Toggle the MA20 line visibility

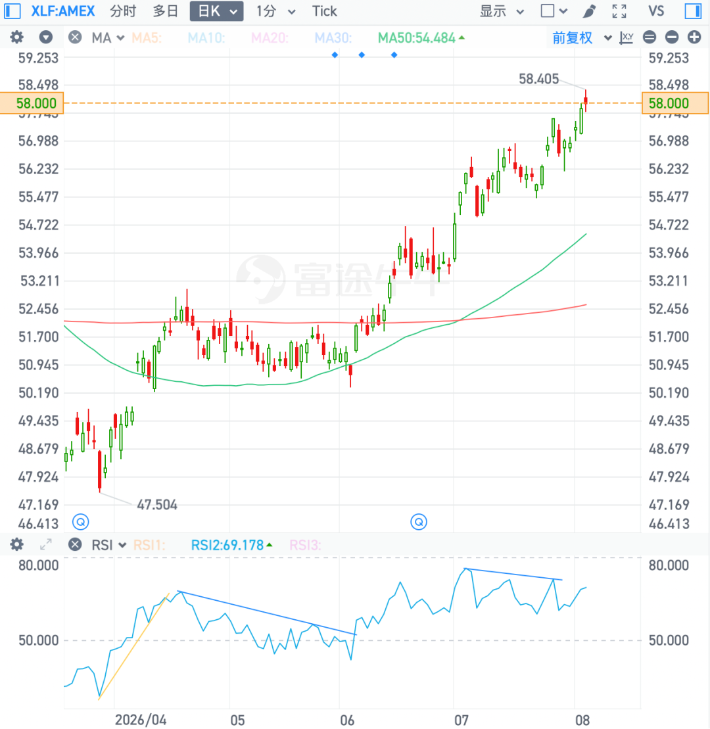[x=270, y=37]
